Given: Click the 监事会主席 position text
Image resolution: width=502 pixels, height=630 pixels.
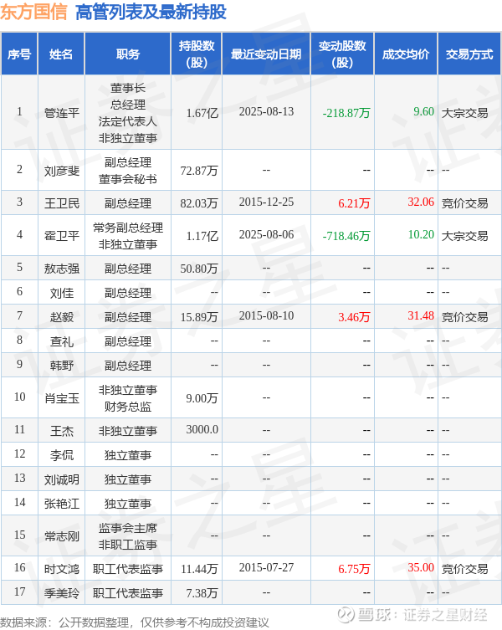Looking at the screenshot, I should (x=128, y=528).
